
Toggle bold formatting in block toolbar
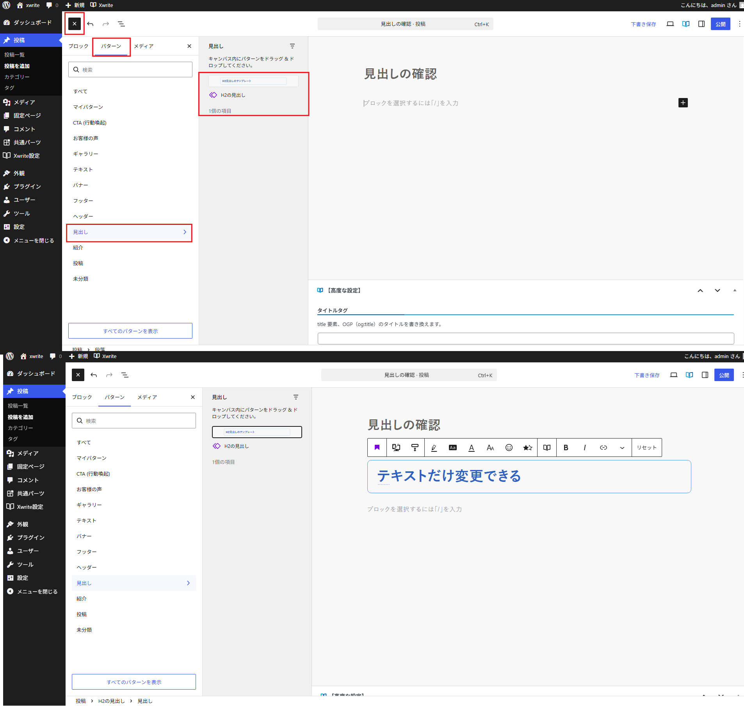point(566,447)
